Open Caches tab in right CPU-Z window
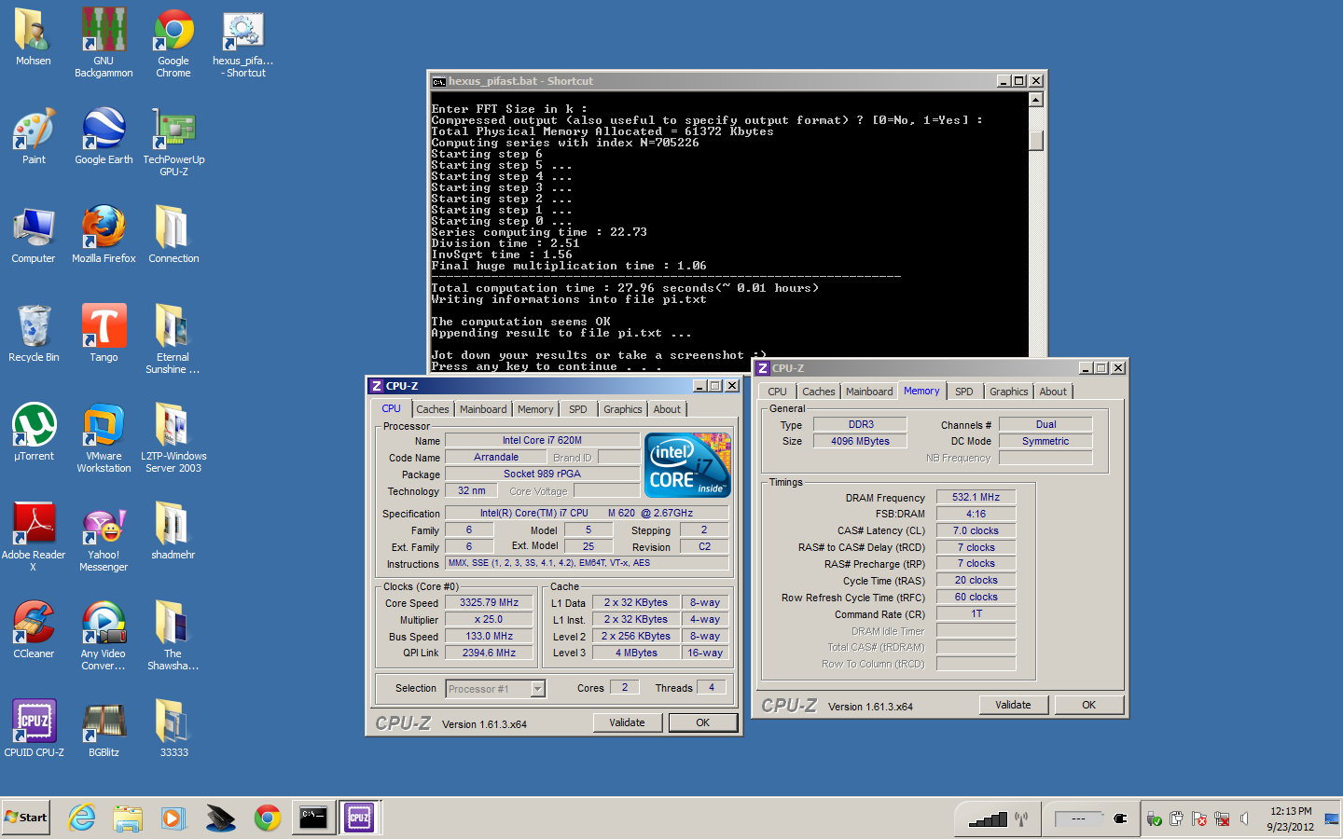This screenshot has width=1343, height=839. 818,392
